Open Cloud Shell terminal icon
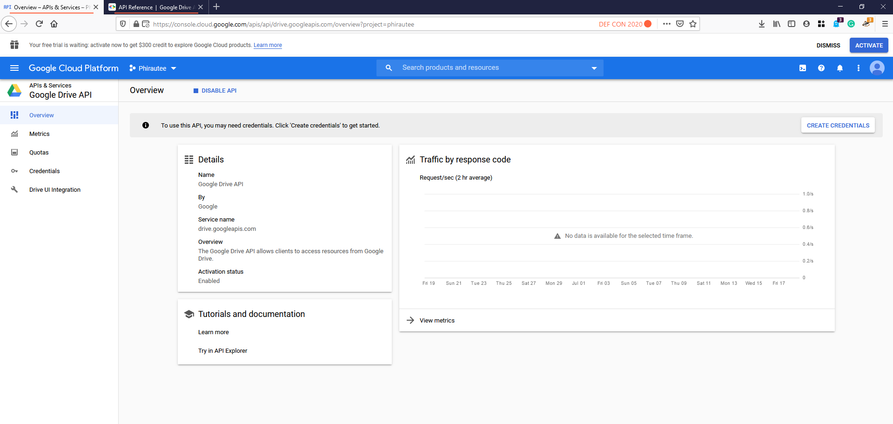 coord(803,68)
